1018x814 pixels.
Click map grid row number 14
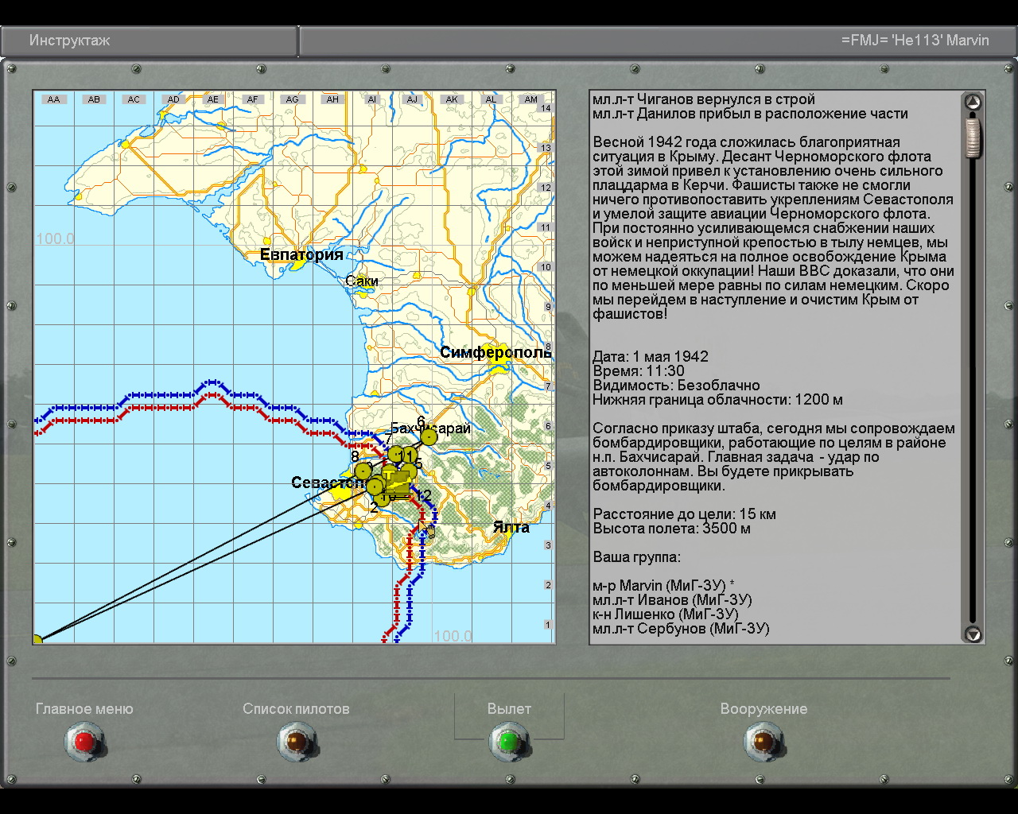pos(546,108)
